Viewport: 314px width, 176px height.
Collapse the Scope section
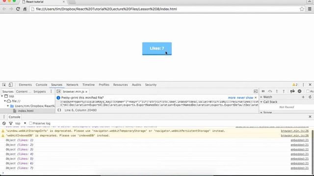(x=261, y=112)
